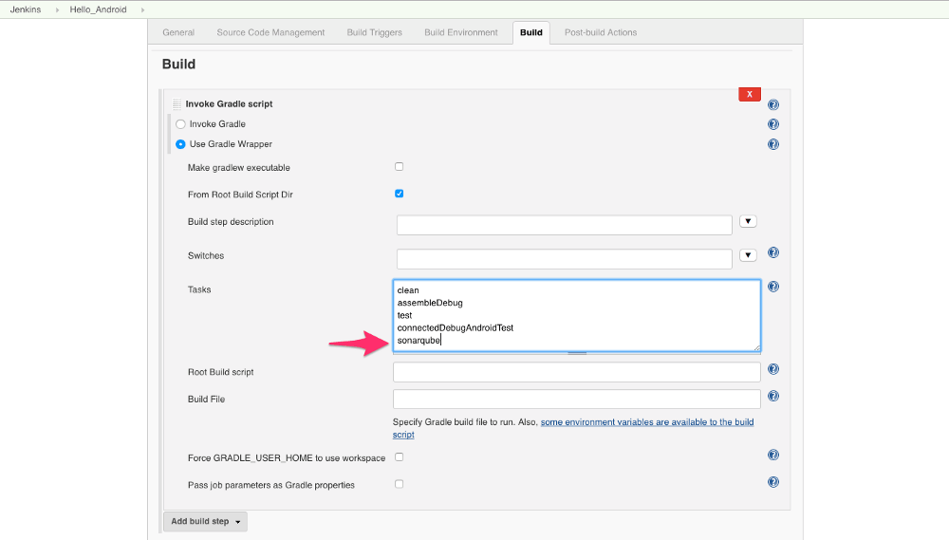Select the Invoke Gradle radio button

(x=181, y=124)
